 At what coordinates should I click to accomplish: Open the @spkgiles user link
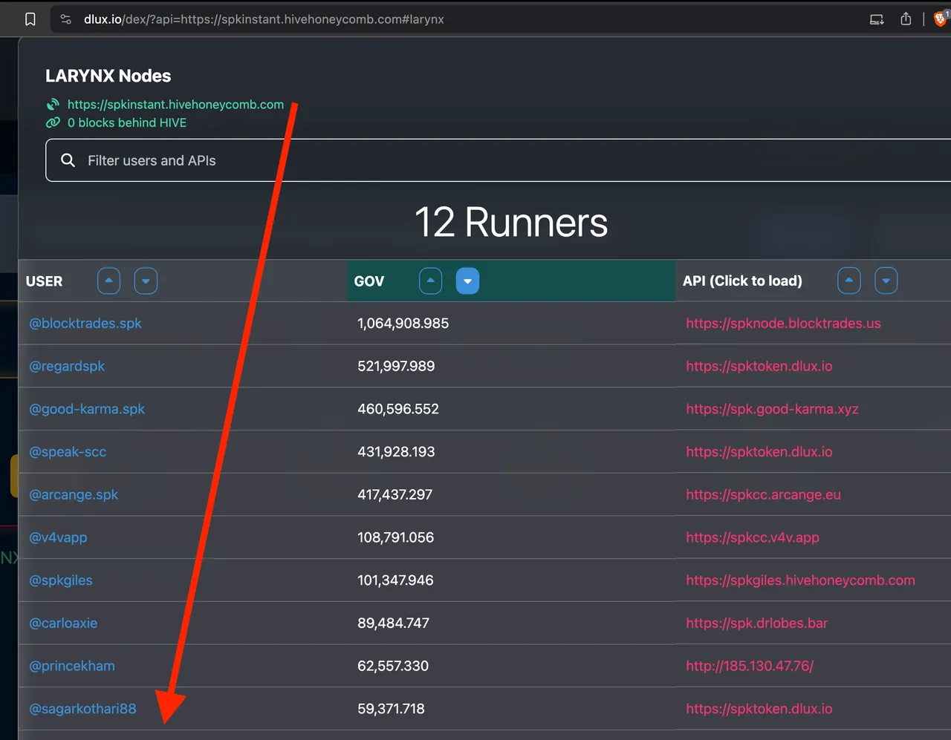point(61,580)
